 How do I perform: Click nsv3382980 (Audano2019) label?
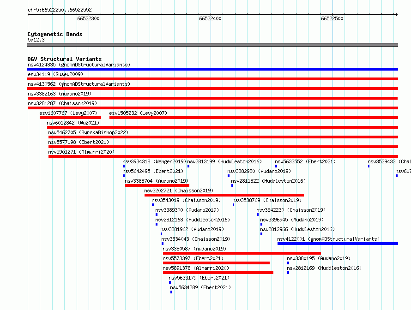point(259,171)
